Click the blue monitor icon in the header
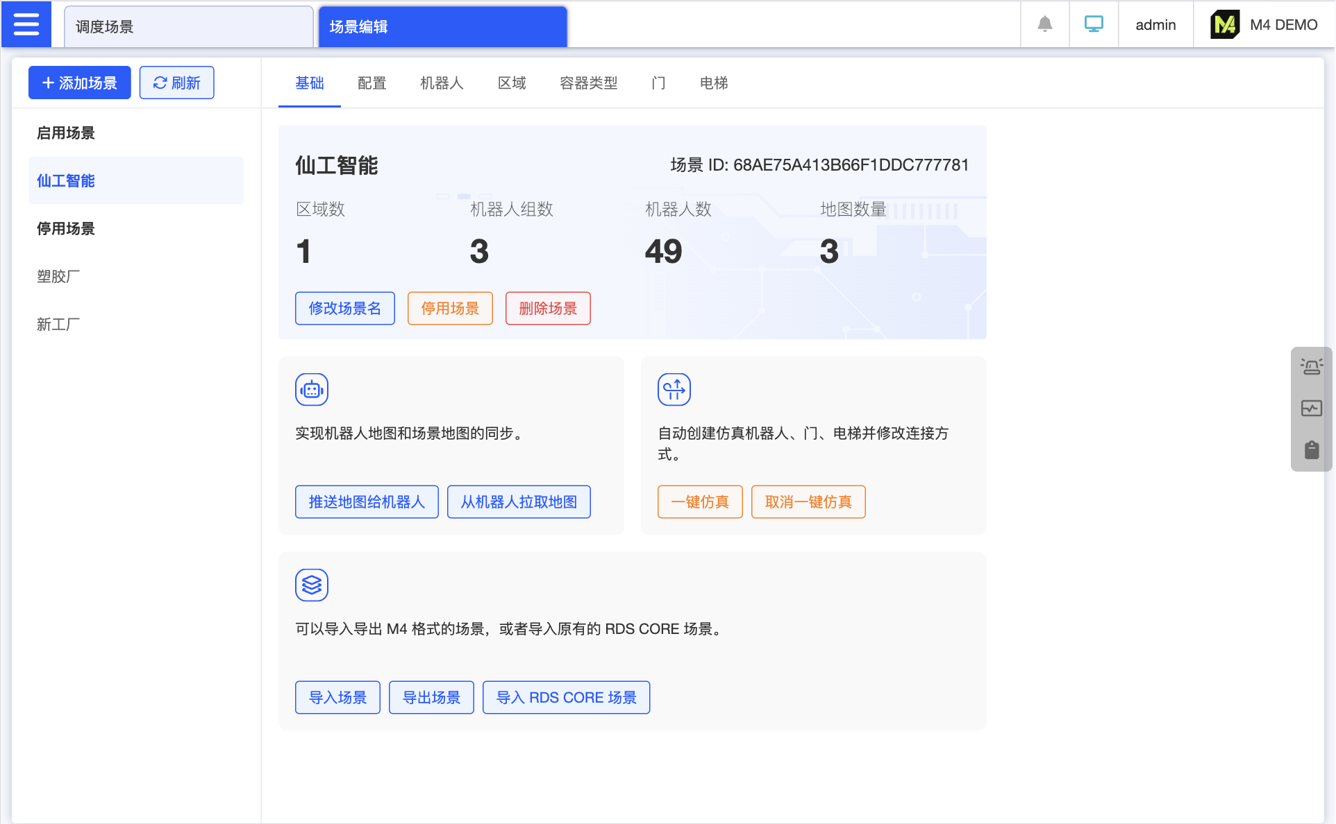The width and height of the screenshot is (1336, 824). coord(1093,24)
